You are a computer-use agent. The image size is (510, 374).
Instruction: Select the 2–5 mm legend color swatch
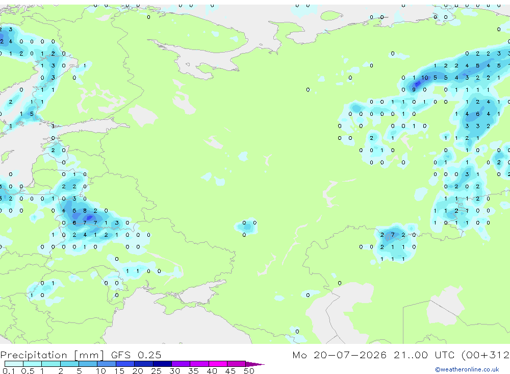(x=69, y=364)
